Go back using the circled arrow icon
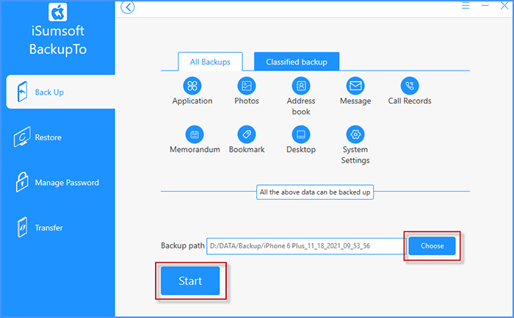This screenshot has height=318, width=514. (128, 7)
